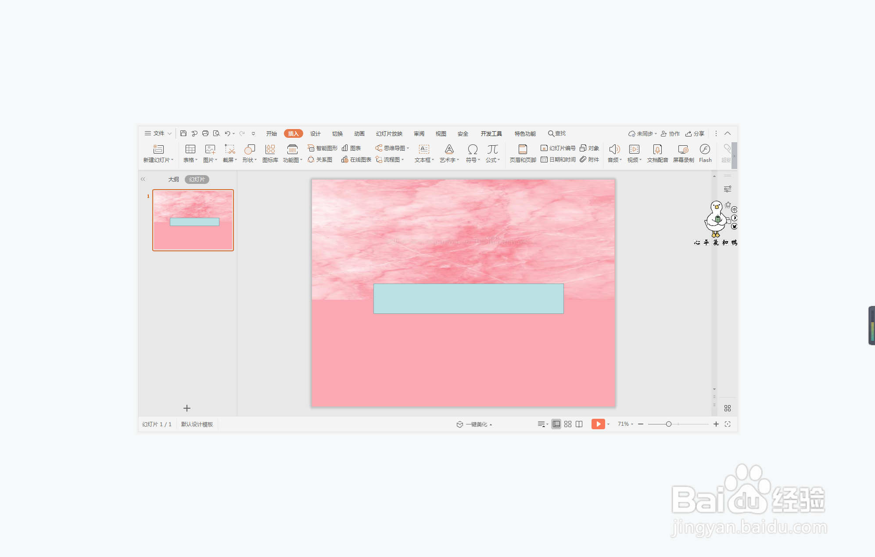Click the 分享 share button
The width and height of the screenshot is (875, 557).
pyautogui.click(x=695, y=133)
